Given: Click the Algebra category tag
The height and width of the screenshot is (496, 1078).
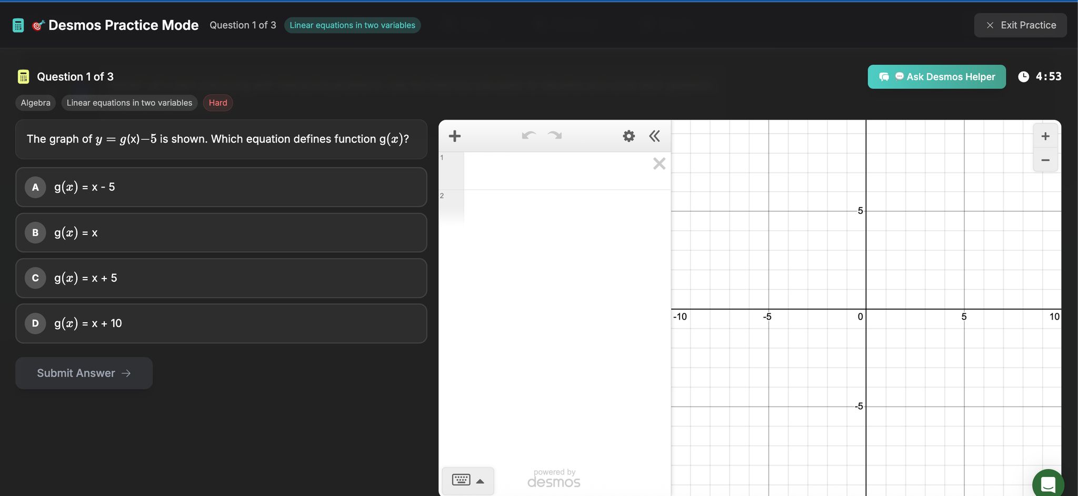Looking at the screenshot, I should 36,103.
